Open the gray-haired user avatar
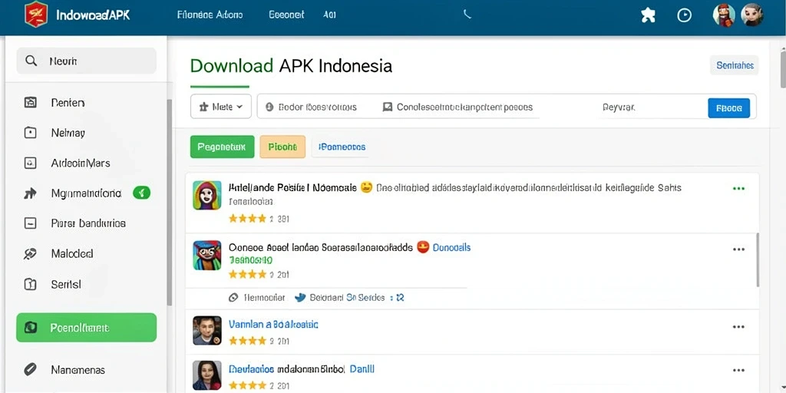 752,15
